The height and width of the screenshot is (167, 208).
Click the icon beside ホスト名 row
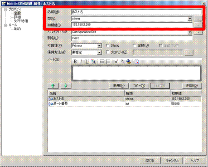coord(51,99)
